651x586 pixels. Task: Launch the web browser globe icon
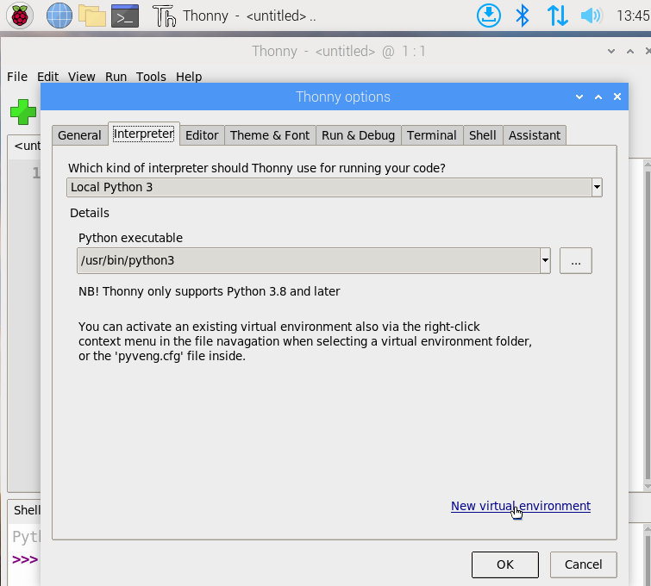click(59, 16)
